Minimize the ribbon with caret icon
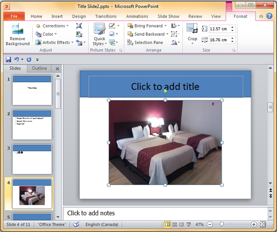 coord(261,16)
